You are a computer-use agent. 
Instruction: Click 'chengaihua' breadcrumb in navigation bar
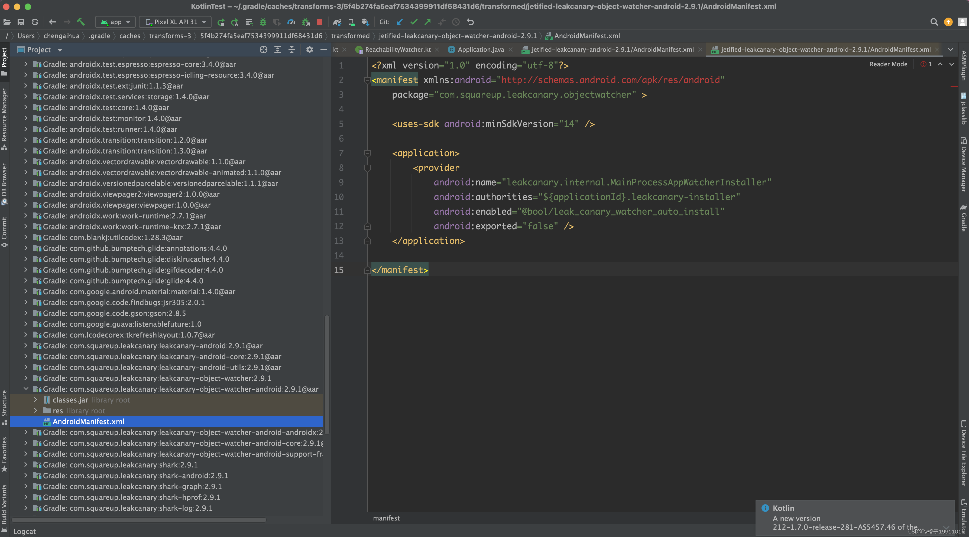pyautogui.click(x=61, y=36)
